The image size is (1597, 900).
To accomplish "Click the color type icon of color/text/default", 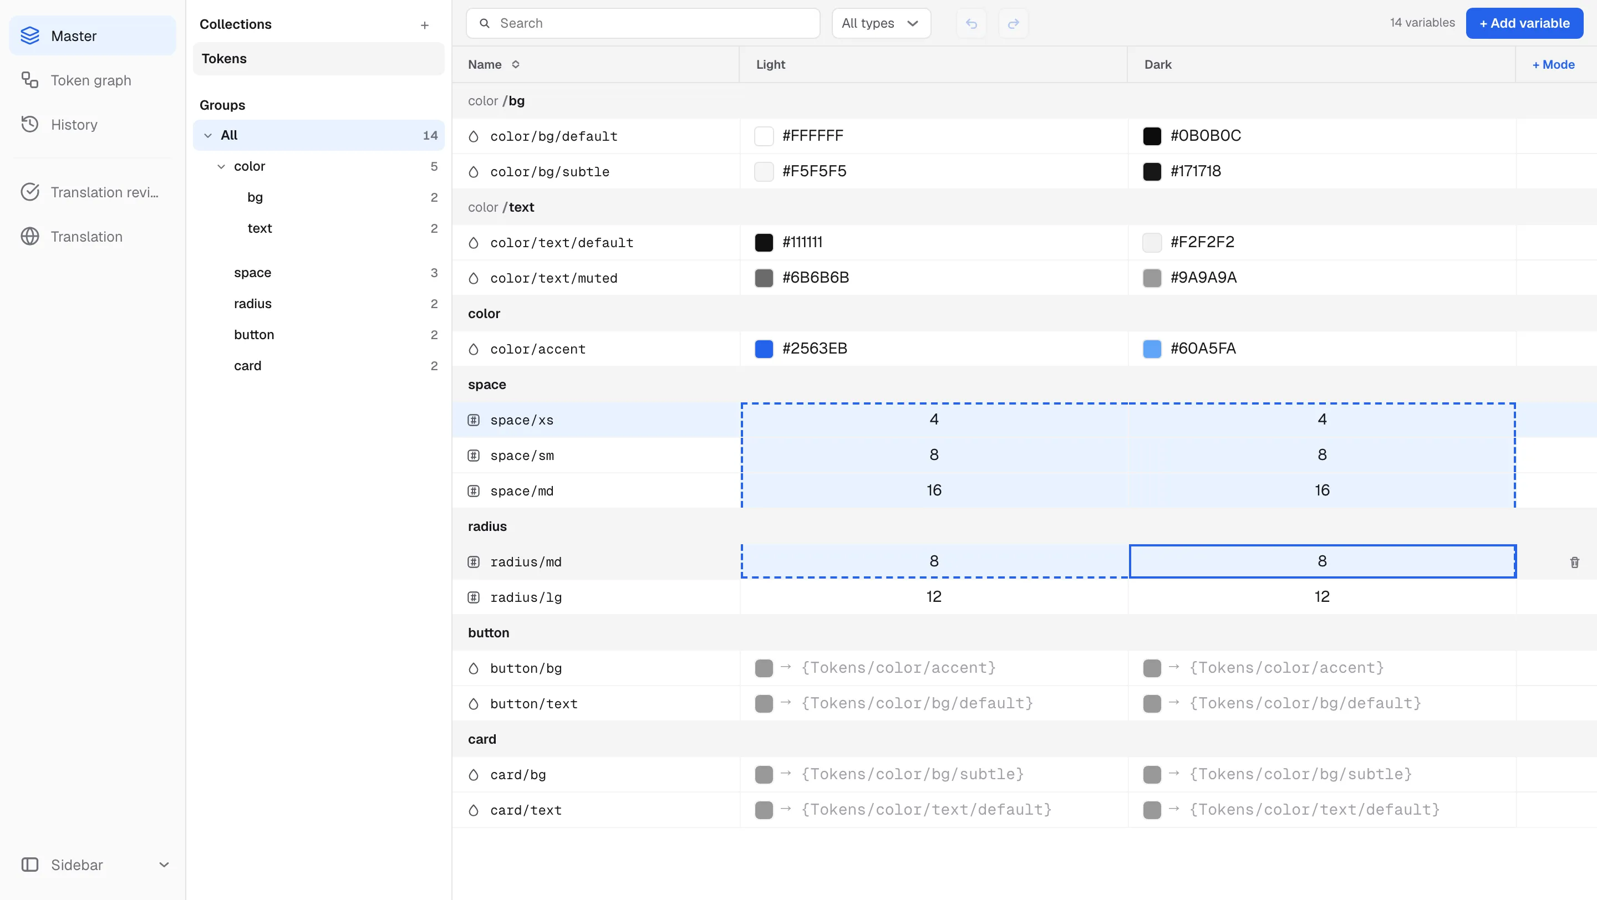I will (x=474, y=243).
